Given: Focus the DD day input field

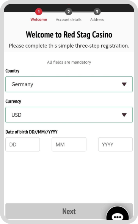Looking at the screenshot, I should pos(23,144).
